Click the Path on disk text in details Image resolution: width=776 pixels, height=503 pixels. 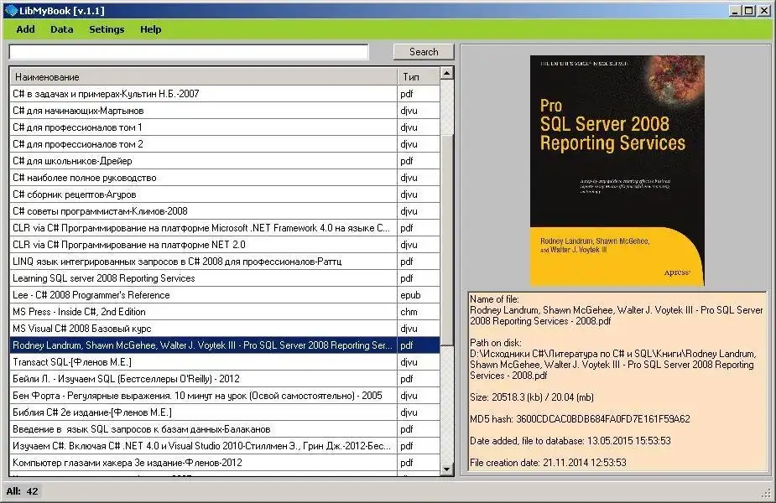point(612,359)
